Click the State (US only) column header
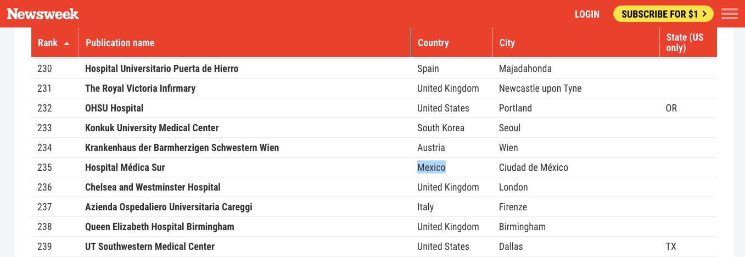The width and height of the screenshot is (745, 257). click(684, 43)
